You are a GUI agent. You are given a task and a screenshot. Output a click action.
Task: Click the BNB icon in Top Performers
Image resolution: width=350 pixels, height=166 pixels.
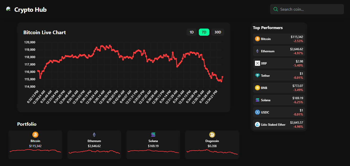[258, 88]
